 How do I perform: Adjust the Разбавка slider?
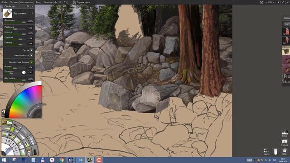(x=15, y=29)
